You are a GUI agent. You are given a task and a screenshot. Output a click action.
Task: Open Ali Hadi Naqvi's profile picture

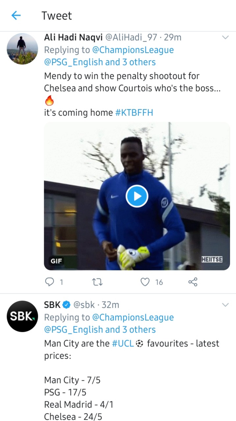tap(22, 49)
